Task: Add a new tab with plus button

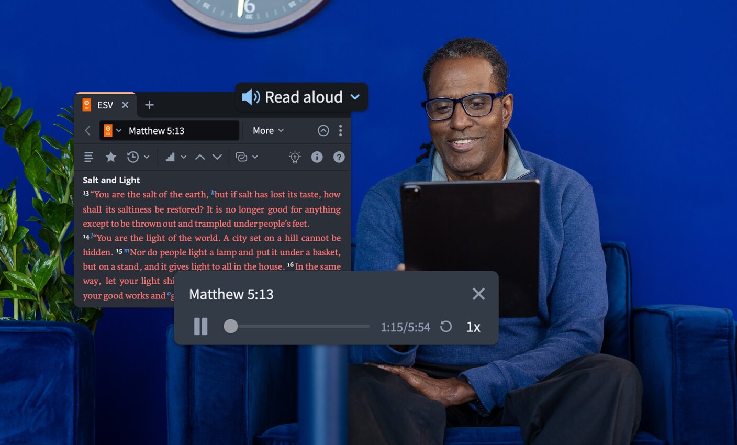Action: tap(149, 105)
